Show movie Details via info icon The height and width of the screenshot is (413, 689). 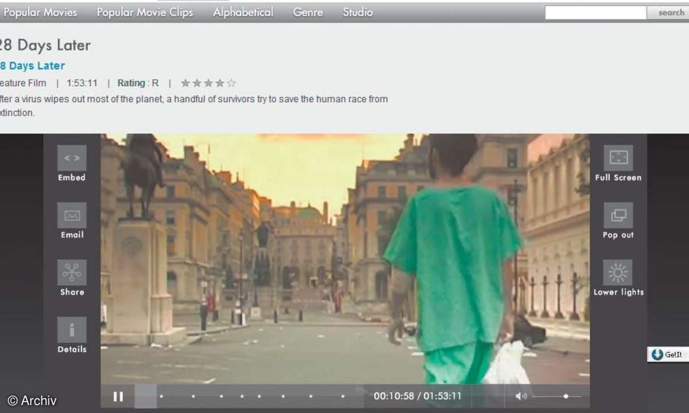click(x=72, y=330)
